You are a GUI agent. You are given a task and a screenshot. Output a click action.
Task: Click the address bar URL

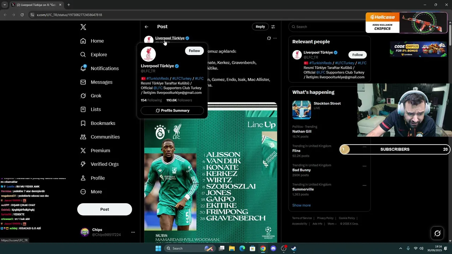pos(69,15)
